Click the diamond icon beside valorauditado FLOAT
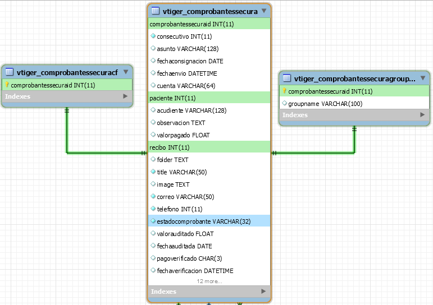 (153, 233)
